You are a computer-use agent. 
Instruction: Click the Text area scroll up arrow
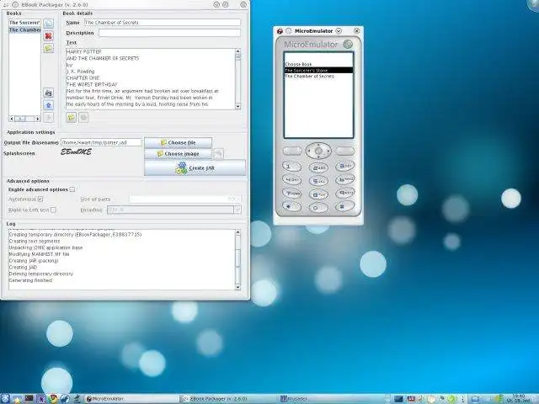tap(237, 51)
